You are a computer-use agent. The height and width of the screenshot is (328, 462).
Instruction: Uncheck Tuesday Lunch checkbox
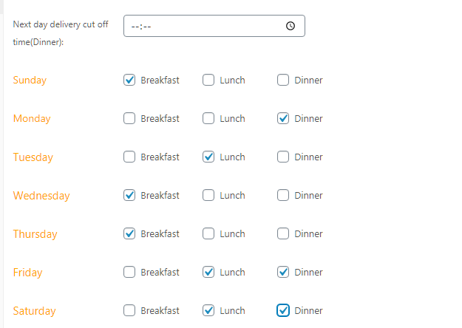click(208, 157)
